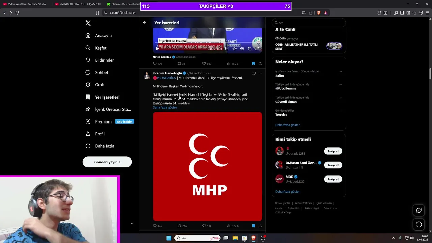Open options for Torreira trend
432x243 pixels.
(340, 111)
